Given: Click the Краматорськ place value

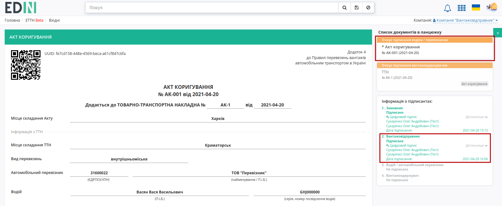Looking at the screenshot, I should [218, 145].
